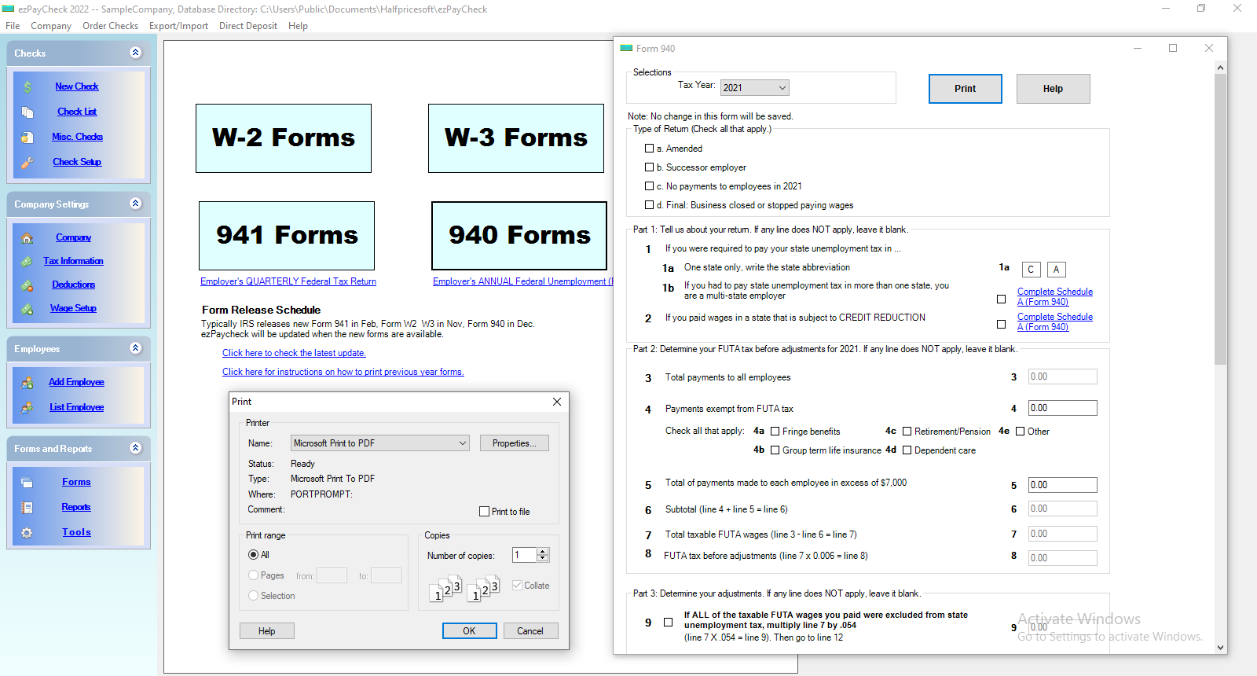Click the Tools gear icon
Image resolution: width=1257 pixels, height=676 pixels.
tap(27, 533)
